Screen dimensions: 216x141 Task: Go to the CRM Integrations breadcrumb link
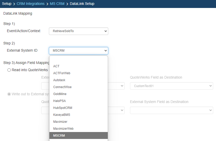pyautogui.click(x=30, y=4)
